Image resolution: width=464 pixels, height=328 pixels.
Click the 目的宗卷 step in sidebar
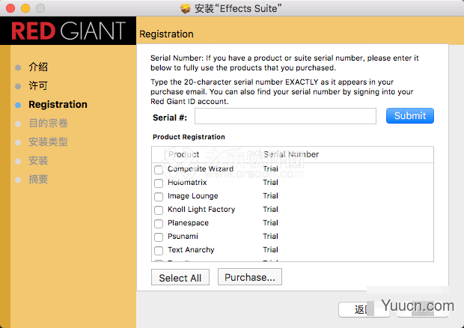coord(48,123)
